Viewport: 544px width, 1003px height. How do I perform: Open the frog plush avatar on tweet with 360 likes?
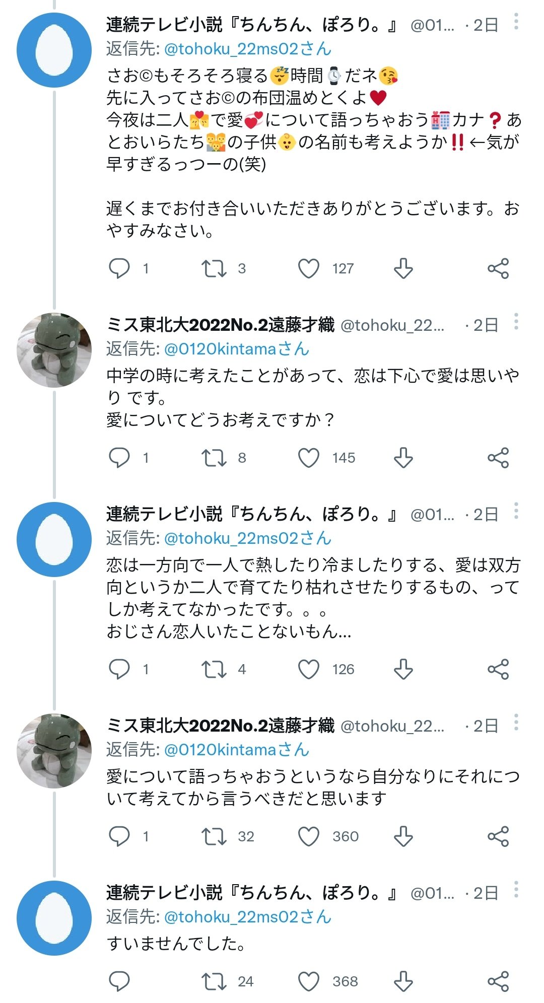pos(54,751)
